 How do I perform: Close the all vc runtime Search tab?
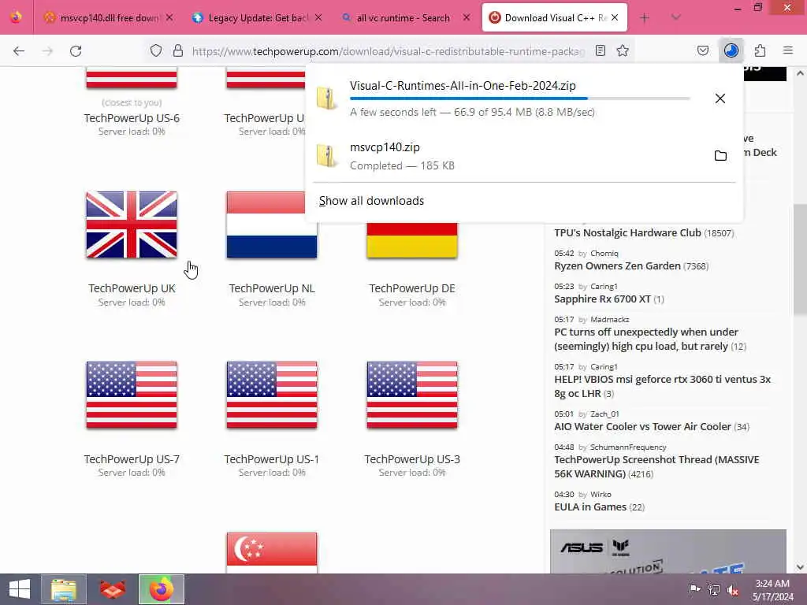467,18
